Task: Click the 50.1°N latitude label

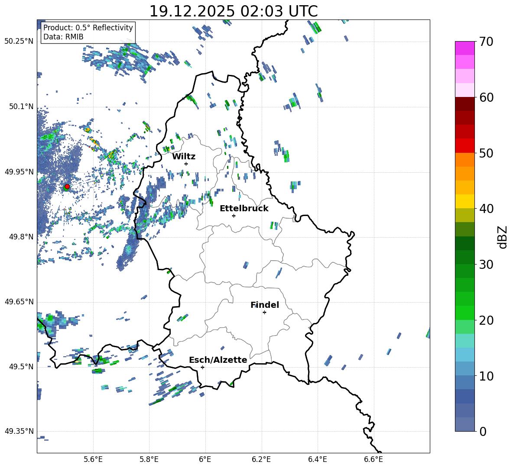Action: pos(21,107)
